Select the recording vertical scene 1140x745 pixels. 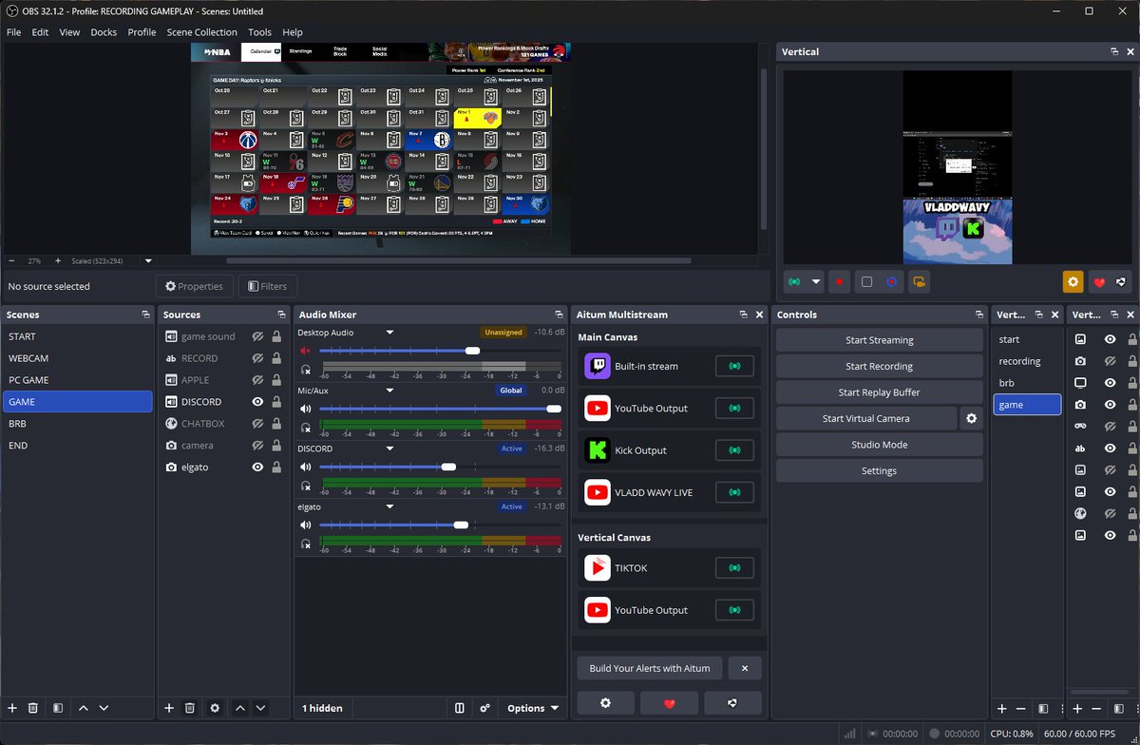coord(1027,361)
